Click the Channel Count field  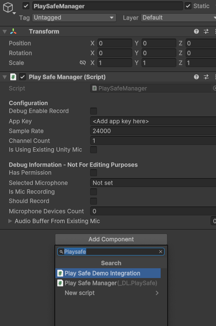[x=153, y=141]
